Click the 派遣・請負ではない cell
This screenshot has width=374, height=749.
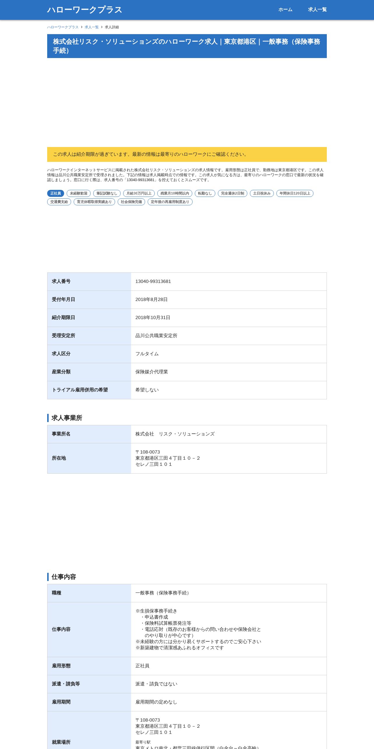click(229, 684)
